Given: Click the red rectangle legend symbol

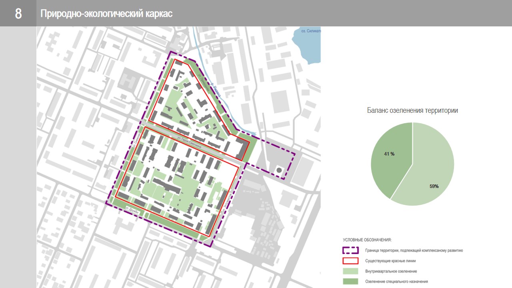Looking at the screenshot, I should 350,261.
